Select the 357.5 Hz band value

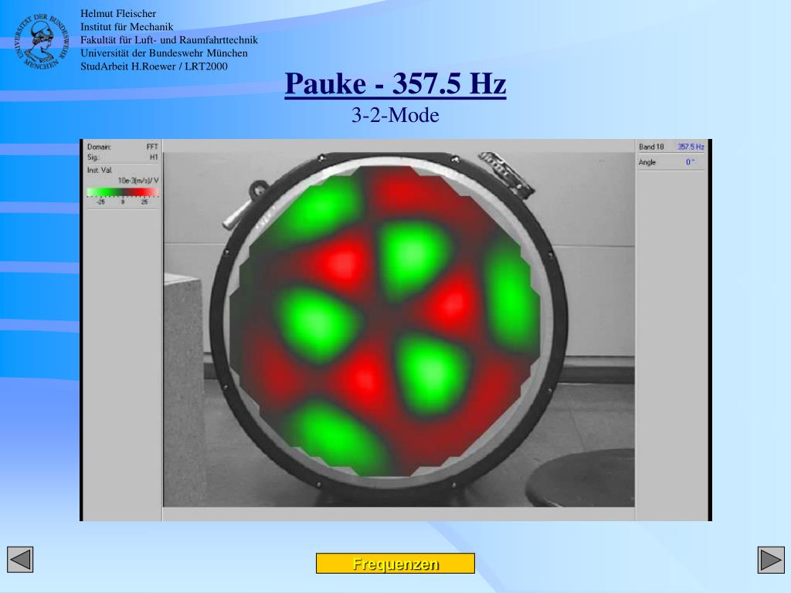click(691, 147)
